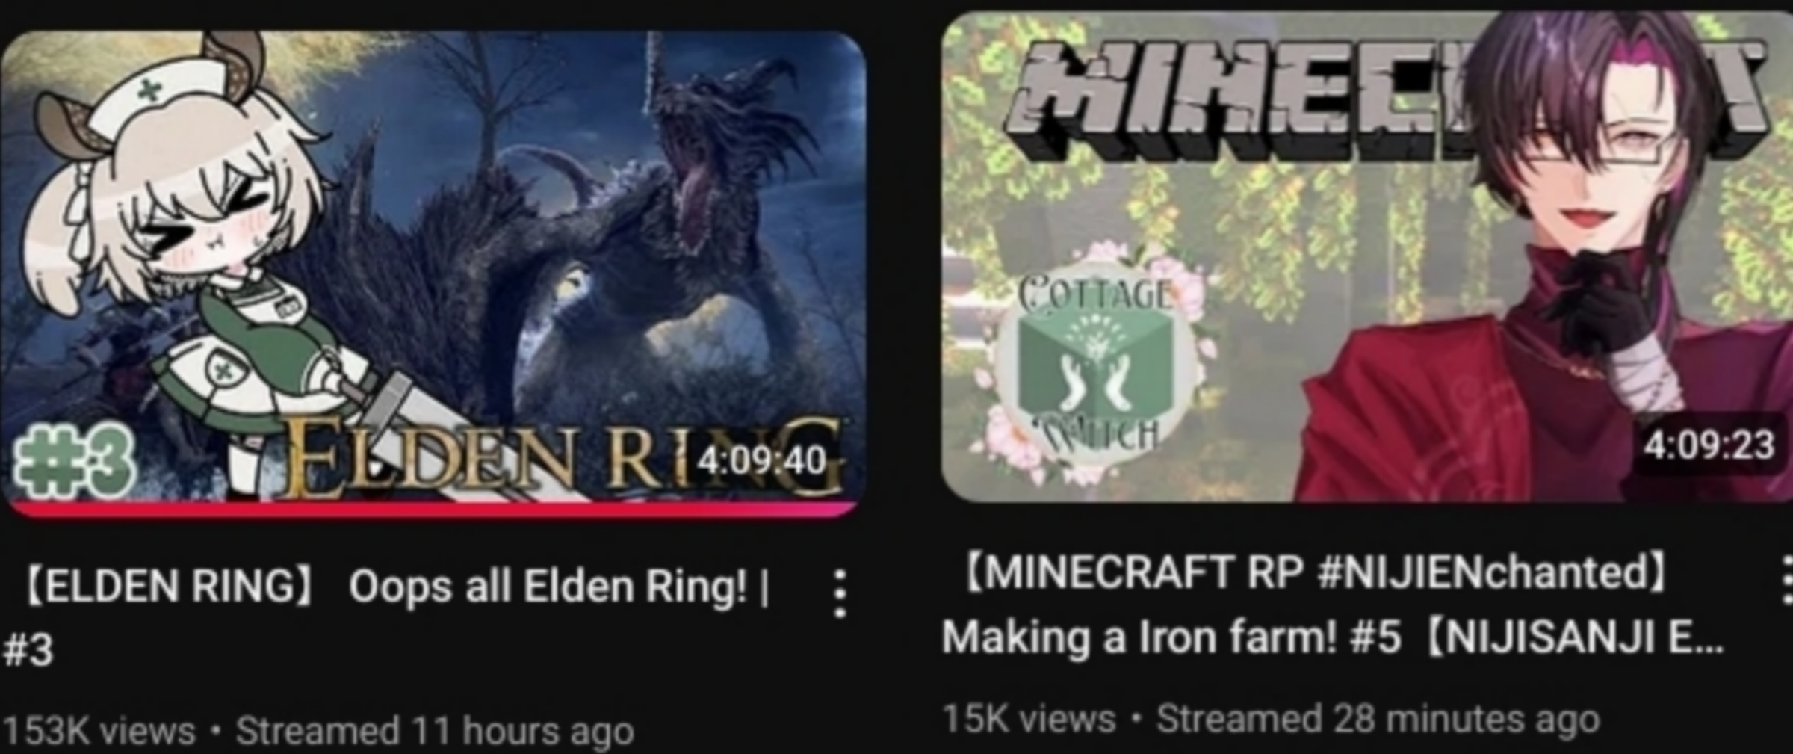The width and height of the screenshot is (1793, 754).
Task: Click the green #3 badge on the Elden Ring thumbnail
Action: point(73,463)
